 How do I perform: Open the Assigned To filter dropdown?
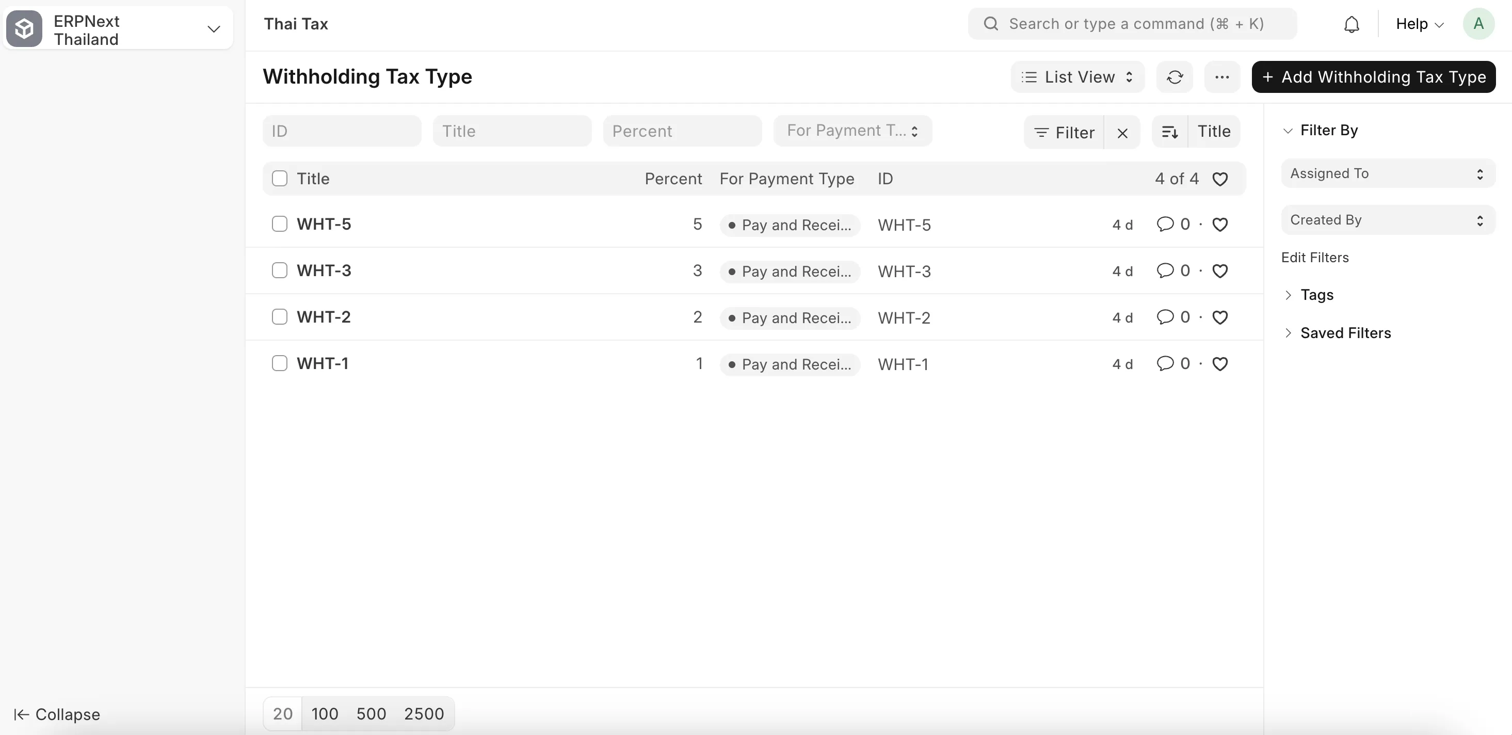pos(1388,174)
